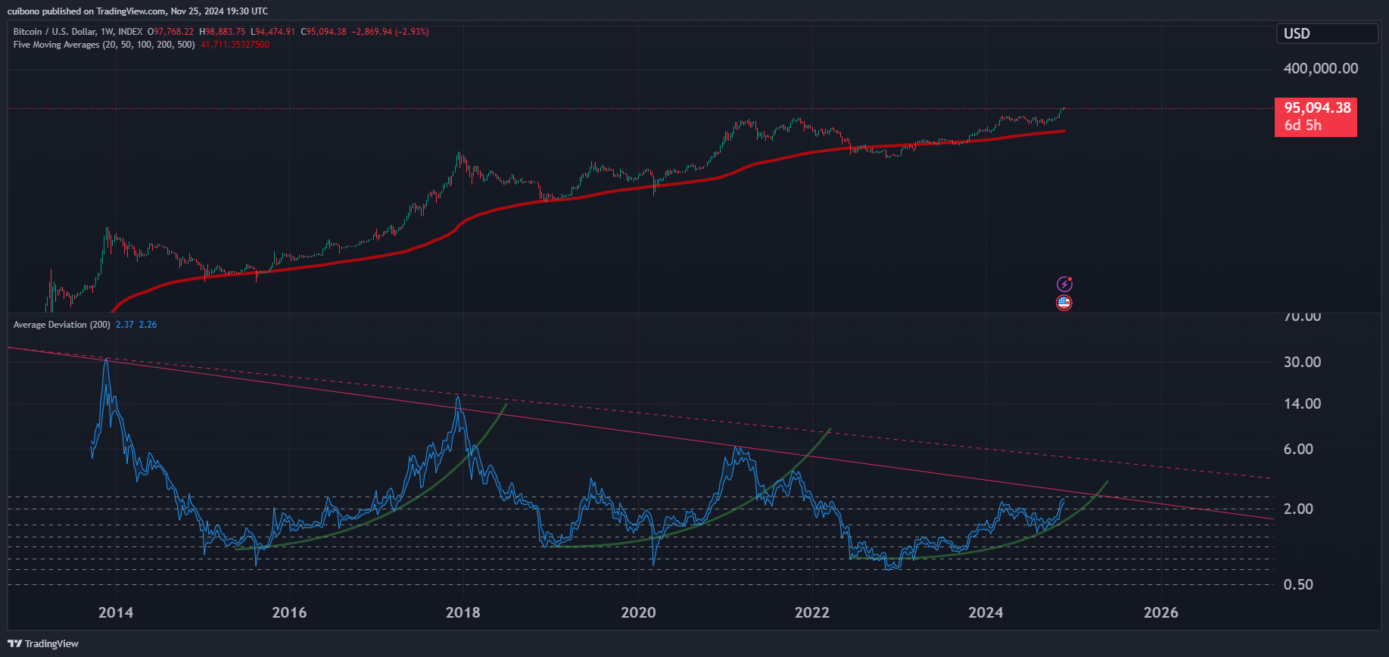The image size is (1389, 657).
Task: Click the 95,094.38 current price label
Action: (x=1316, y=117)
